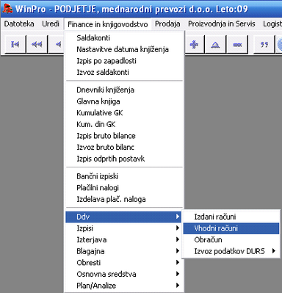This screenshot has height=293, width=282.
Task: Click the plus add record toolbar button
Action: (194, 44)
